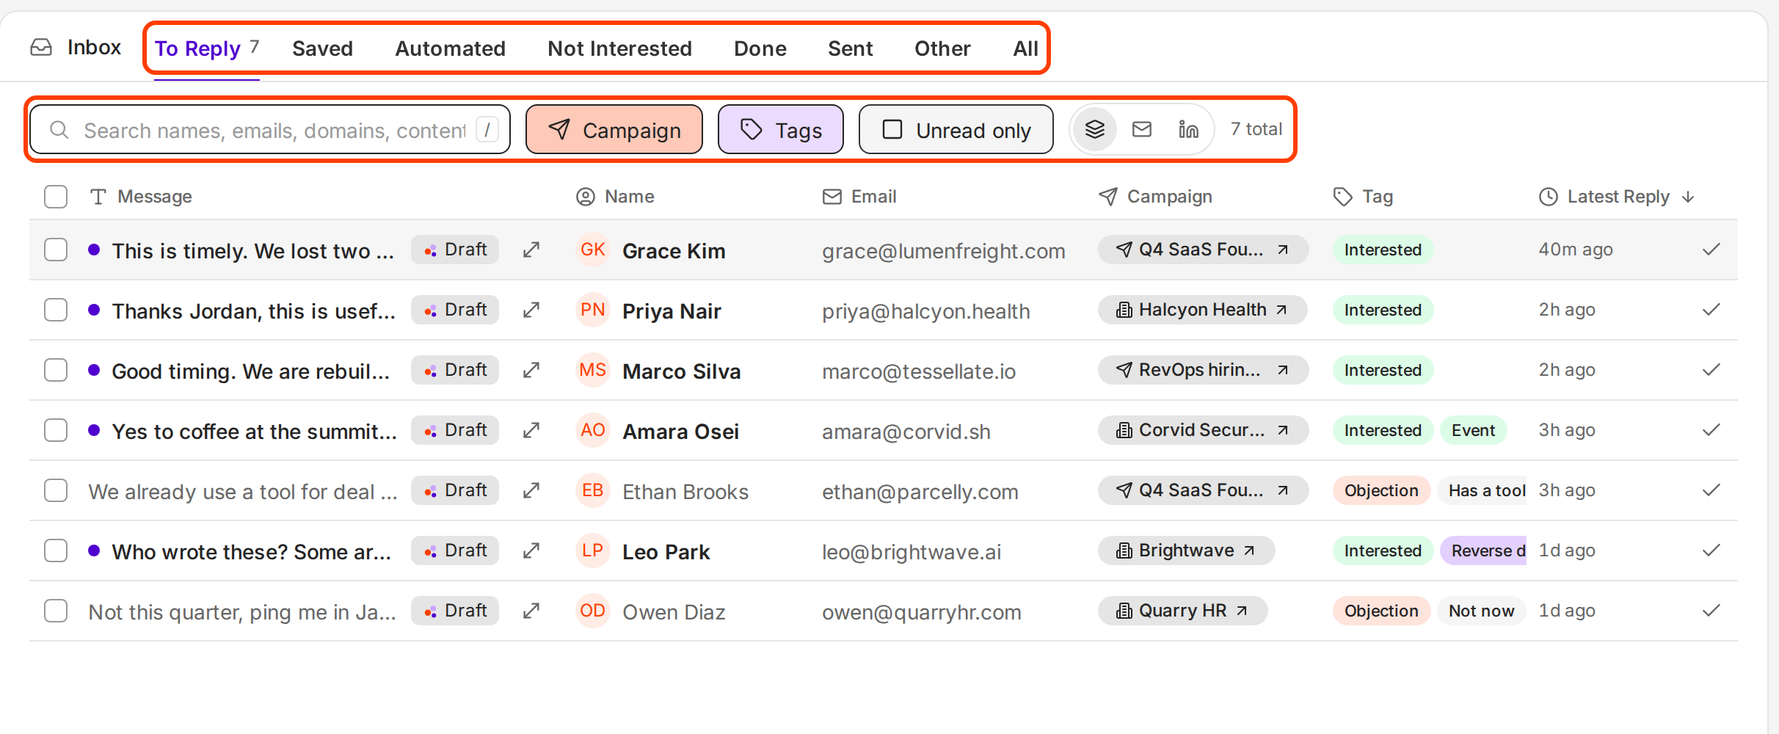1779x734 pixels.
Task: Open Draft for Leo Park message
Action: pyautogui.click(x=455, y=550)
